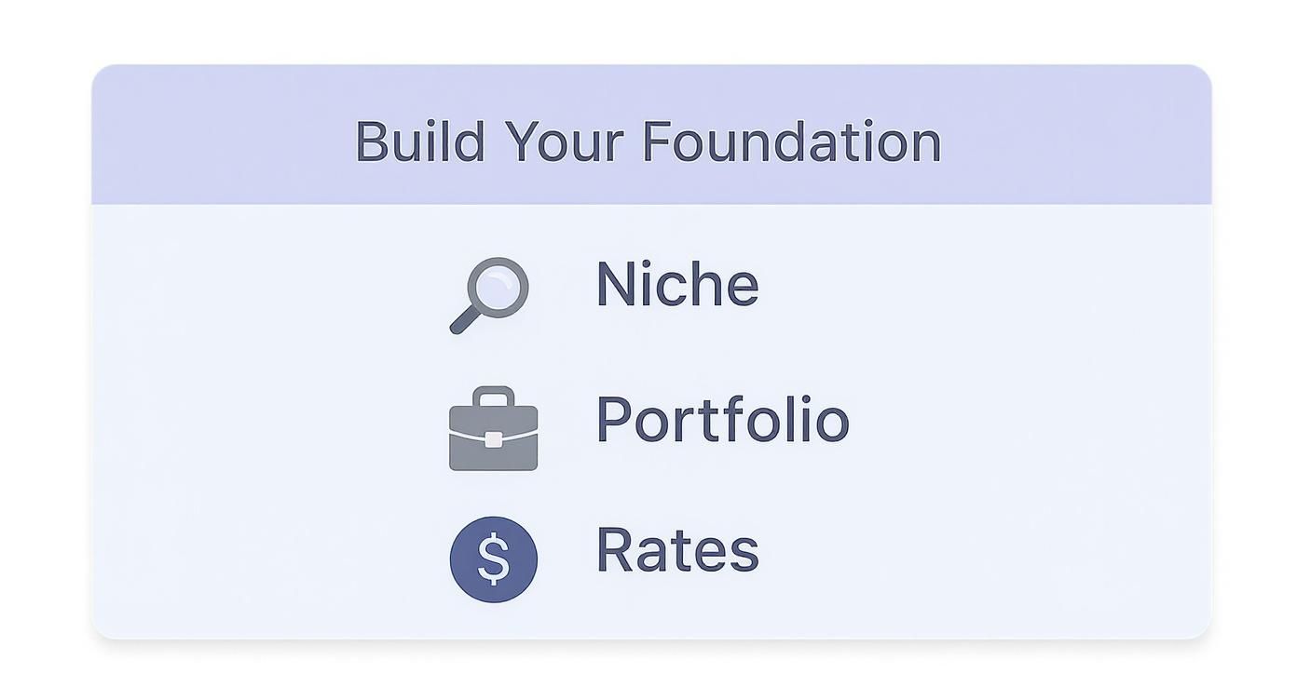
Task: Click the magnifying glass lens
Action: pos(498,285)
